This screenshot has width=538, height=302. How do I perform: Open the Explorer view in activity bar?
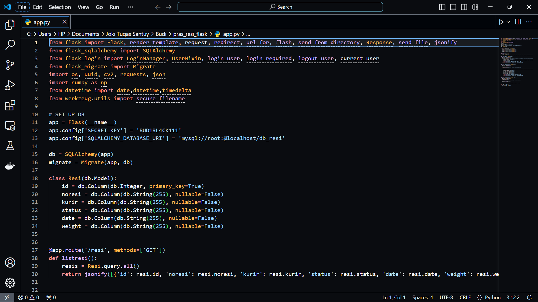pyautogui.click(x=10, y=25)
